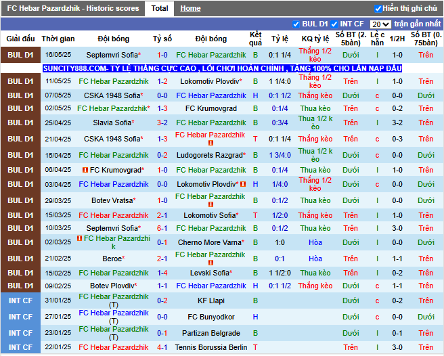Click red card icon under Hebar in 21/02/25 row
Viewport: 444px width, 356px height.
tap(210, 263)
